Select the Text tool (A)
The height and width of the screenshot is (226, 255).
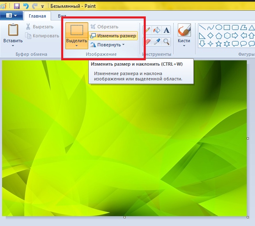click(x=166, y=30)
